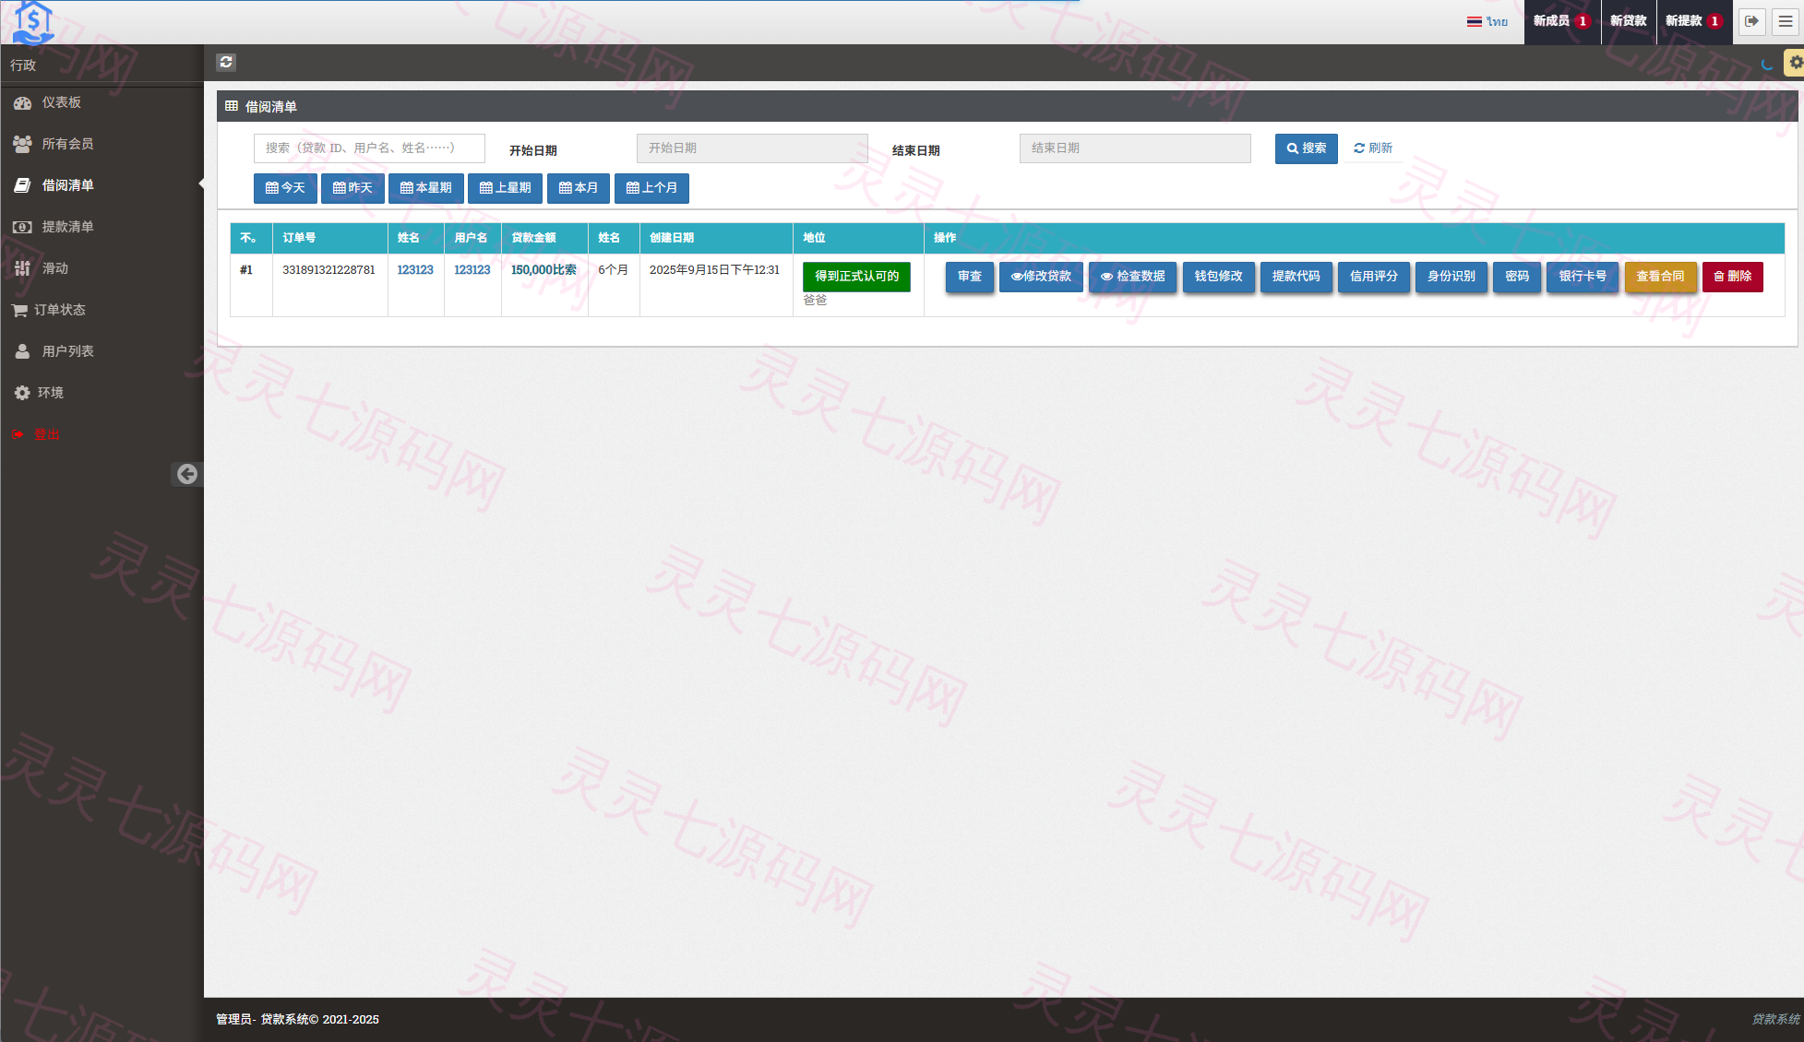Select 借阅清单 in sidebar
Image resolution: width=1804 pixels, height=1042 pixels.
tap(102, 185)
